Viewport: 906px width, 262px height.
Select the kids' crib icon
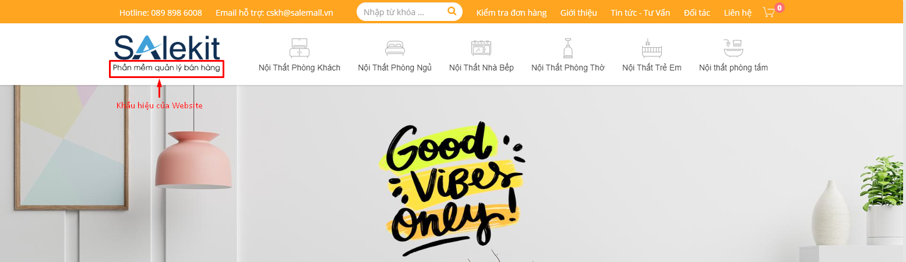click(651, 47)
